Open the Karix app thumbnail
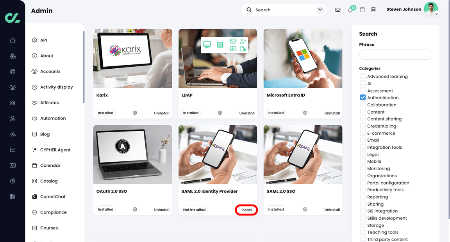Image resolution: width=450 pixels, height=242 pixels. (x=132, y=58)
